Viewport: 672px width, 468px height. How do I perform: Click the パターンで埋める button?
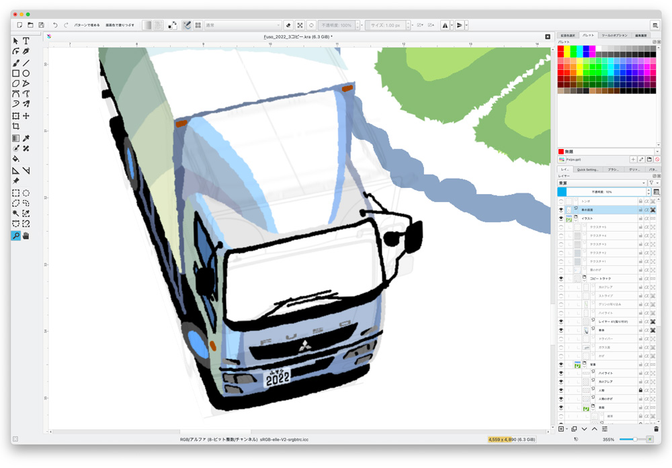point(87,26)
